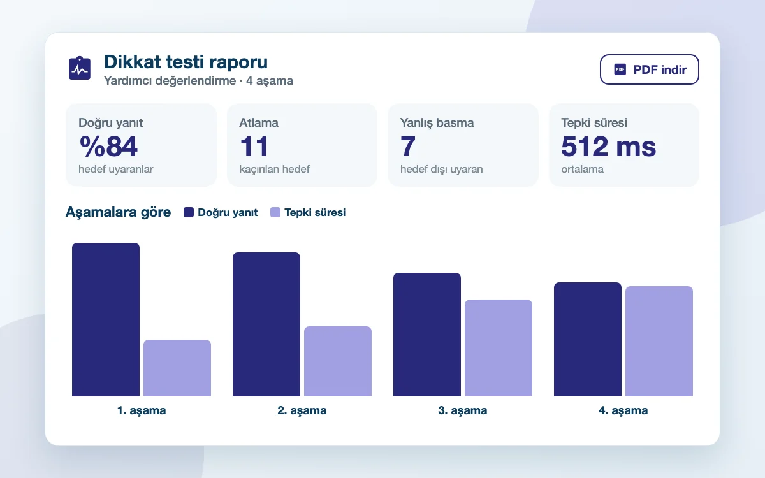Click the light bar for 3. aşama

tap(499, 348)
